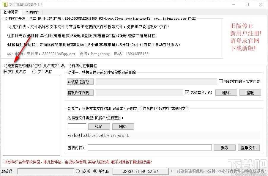Maximize the window
The image size is (268, 176).
[x=247, y=5]
